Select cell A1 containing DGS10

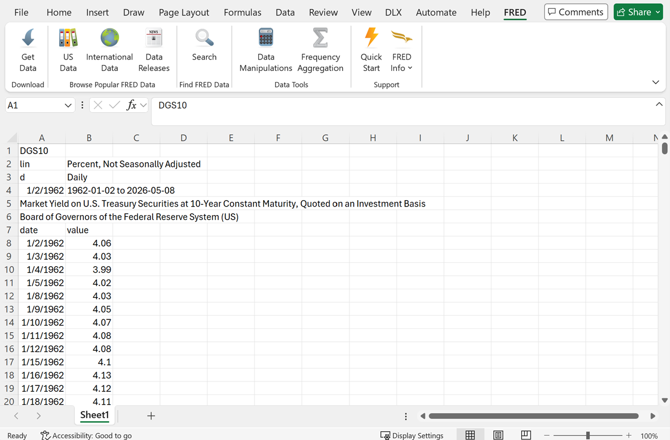42,151
